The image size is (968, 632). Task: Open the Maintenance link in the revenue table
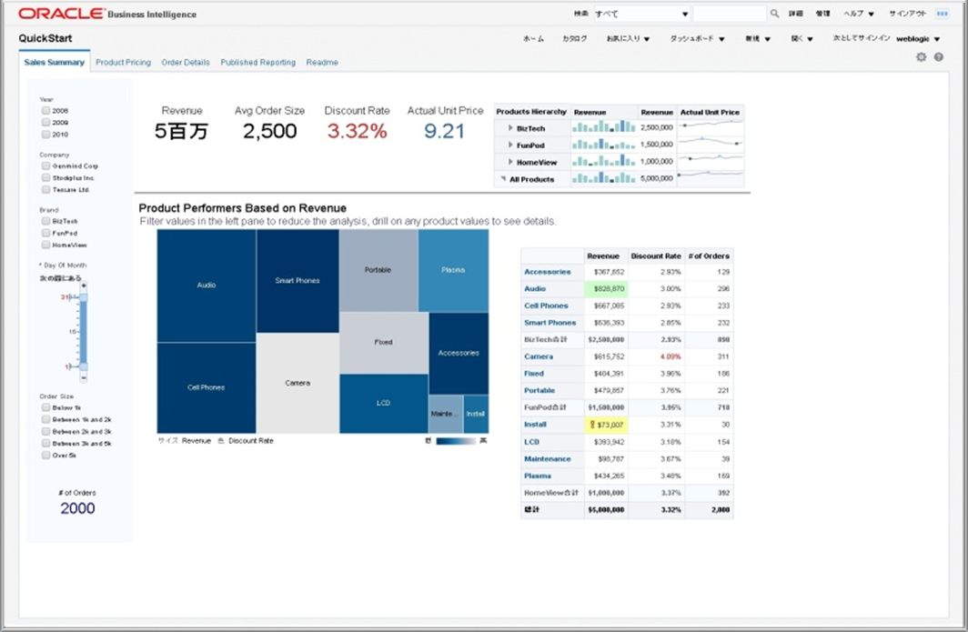(548, 459)
